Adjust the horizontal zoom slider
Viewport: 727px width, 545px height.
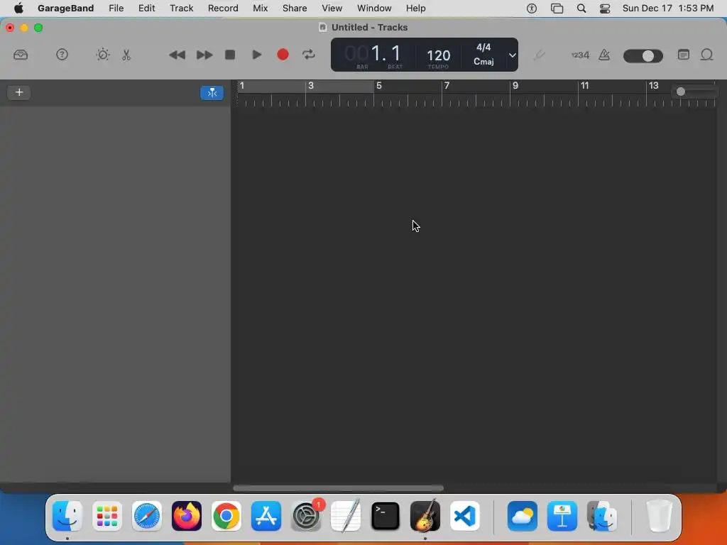pyautogui.click(x=694, y=92)
